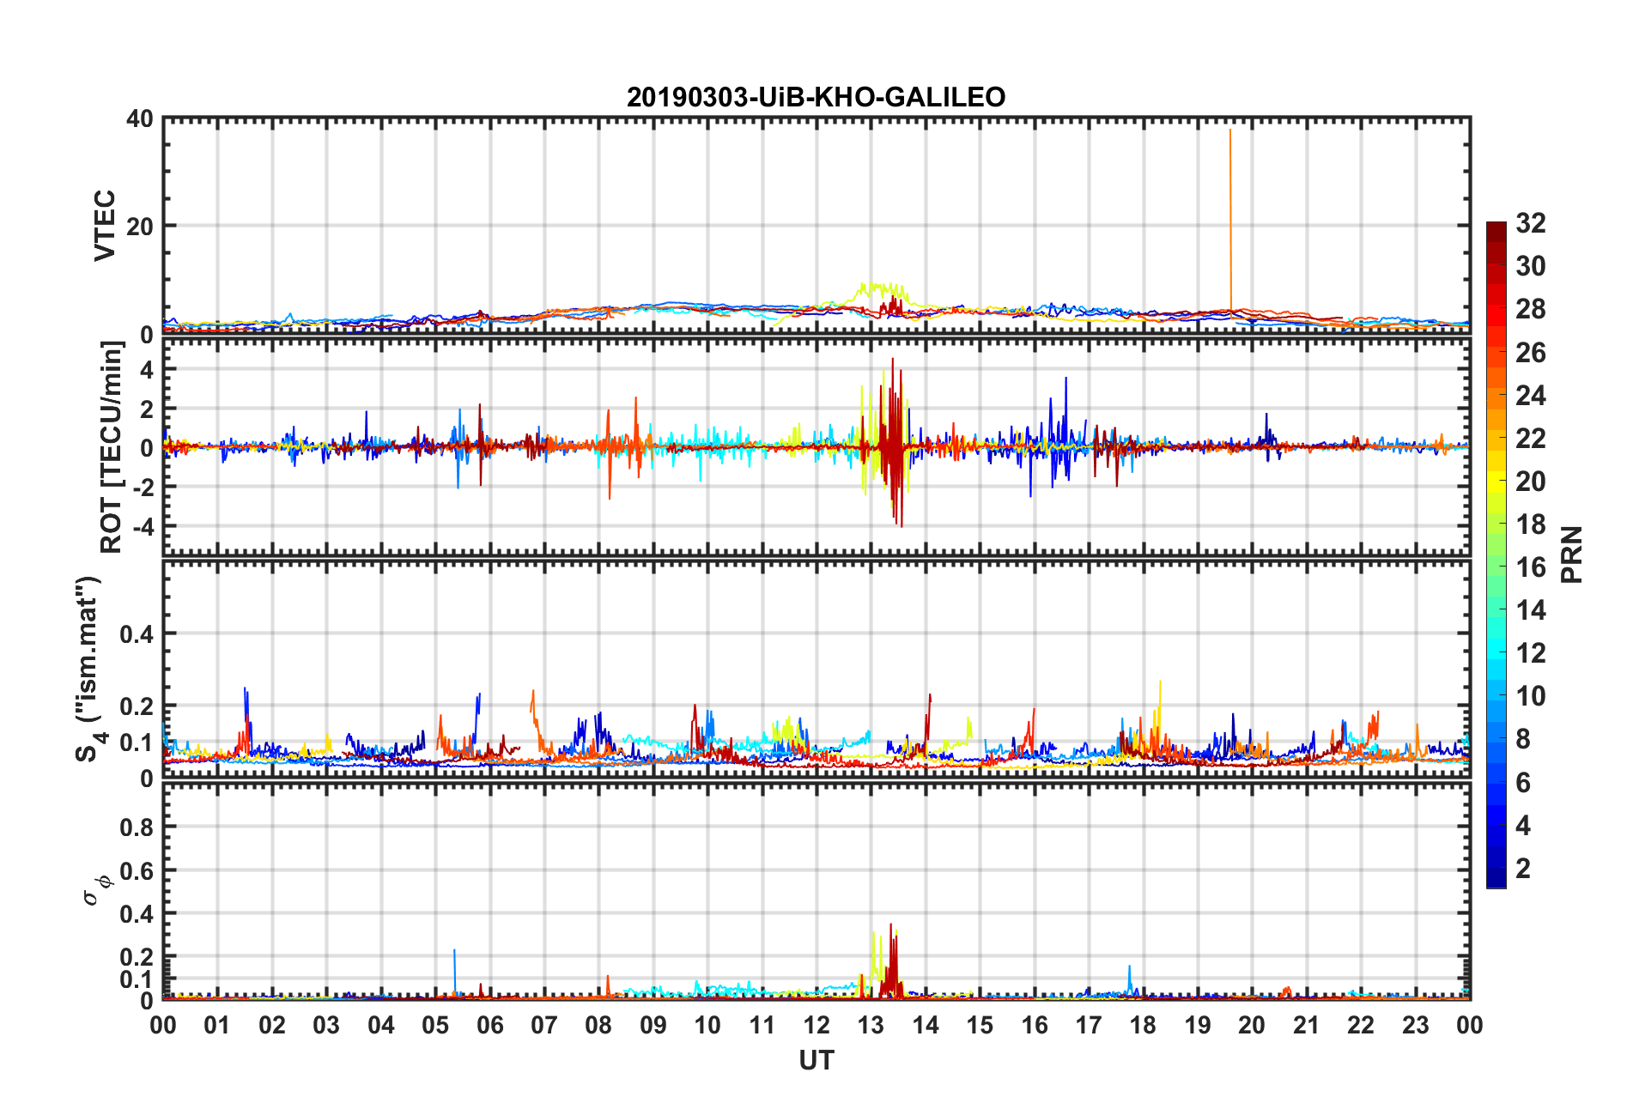Click the plot title 20190303-UiB-KHO-GALILEO
The width and height of the screenshot is (1633, 1109).
(816, 97)
